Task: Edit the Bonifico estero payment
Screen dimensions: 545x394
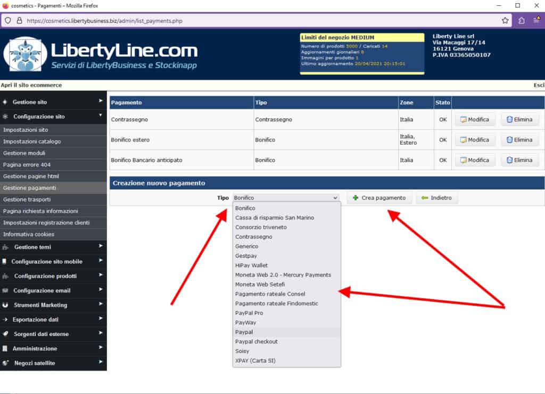Action: [x=475, y=140]
